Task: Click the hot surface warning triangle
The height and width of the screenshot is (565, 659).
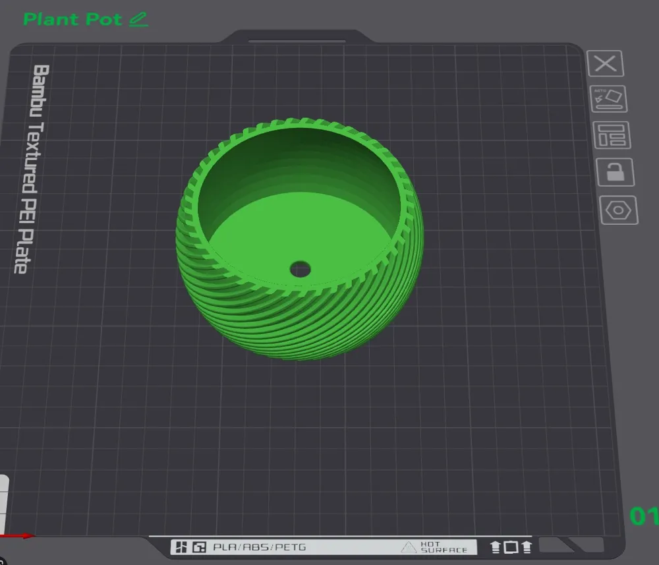Action: pyautogui.click(x=408, y=547)
